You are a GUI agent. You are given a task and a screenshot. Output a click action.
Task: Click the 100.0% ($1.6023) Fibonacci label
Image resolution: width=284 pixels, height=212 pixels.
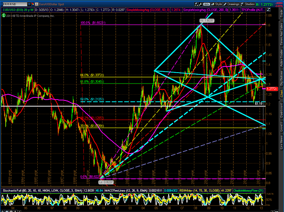pyautogui.click(x=93, y=23)
